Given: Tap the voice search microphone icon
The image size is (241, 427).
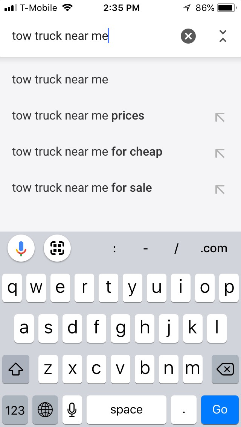Looking at the screenshot, I should click(x=21, y=248).
